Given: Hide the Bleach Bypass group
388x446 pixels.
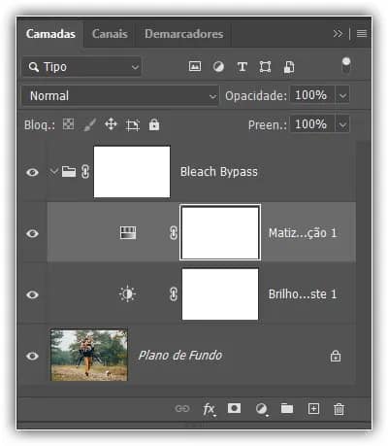Looking at the screenshot, I should (x=32, y=172).
